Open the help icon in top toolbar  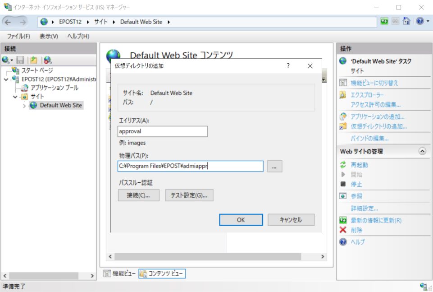point(420,21)
